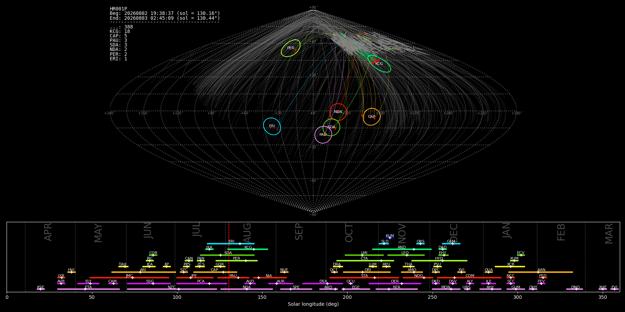
Task: Click the ETA shower bar near May
Action: (89, 289)
